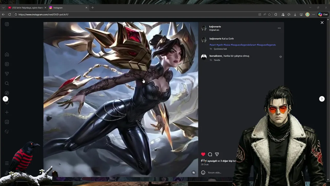The image size is (330, 186).
Task: Expand the tab actions chevron menu
Action: coord(3,8)
